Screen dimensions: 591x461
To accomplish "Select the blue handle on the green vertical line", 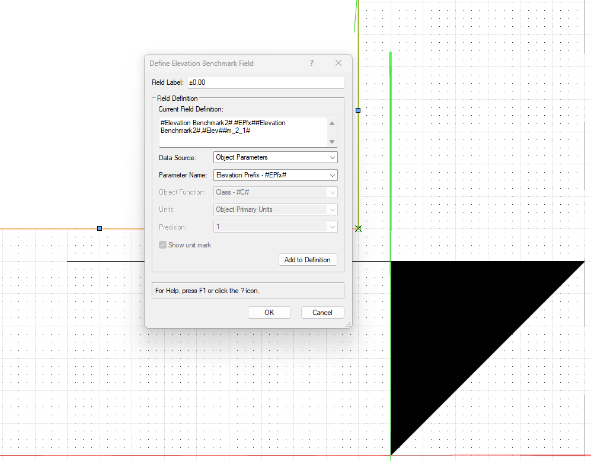I will (358, 110).
